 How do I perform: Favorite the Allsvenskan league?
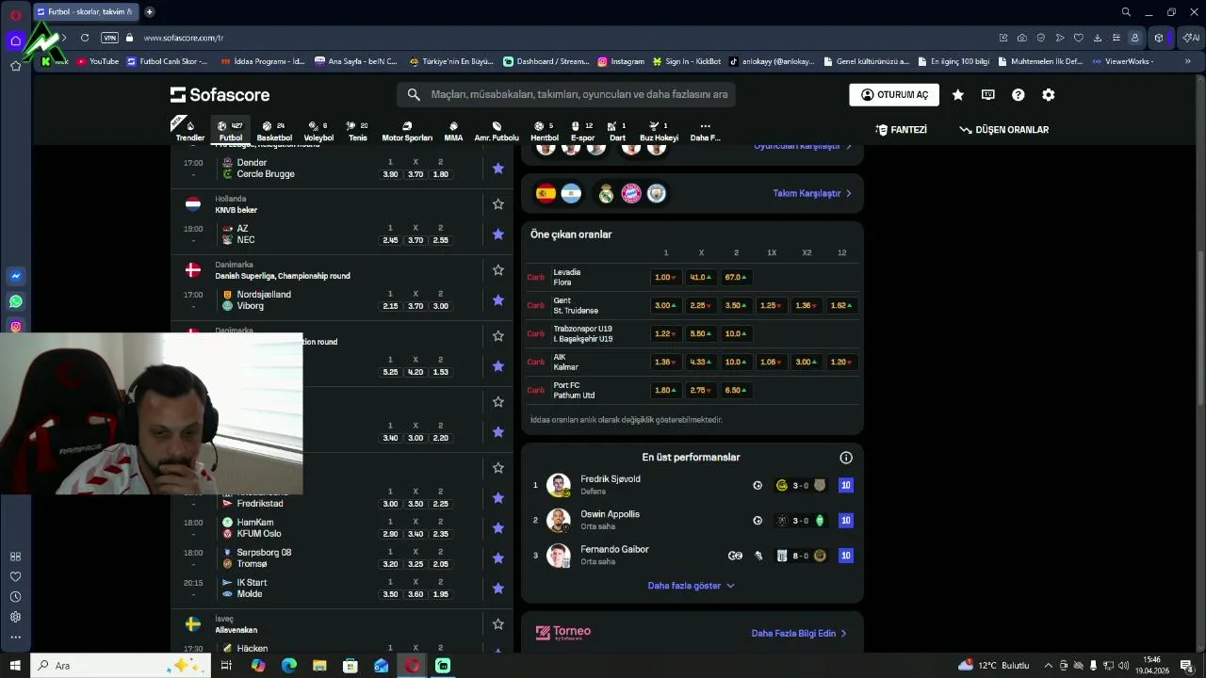click(498, 624)
